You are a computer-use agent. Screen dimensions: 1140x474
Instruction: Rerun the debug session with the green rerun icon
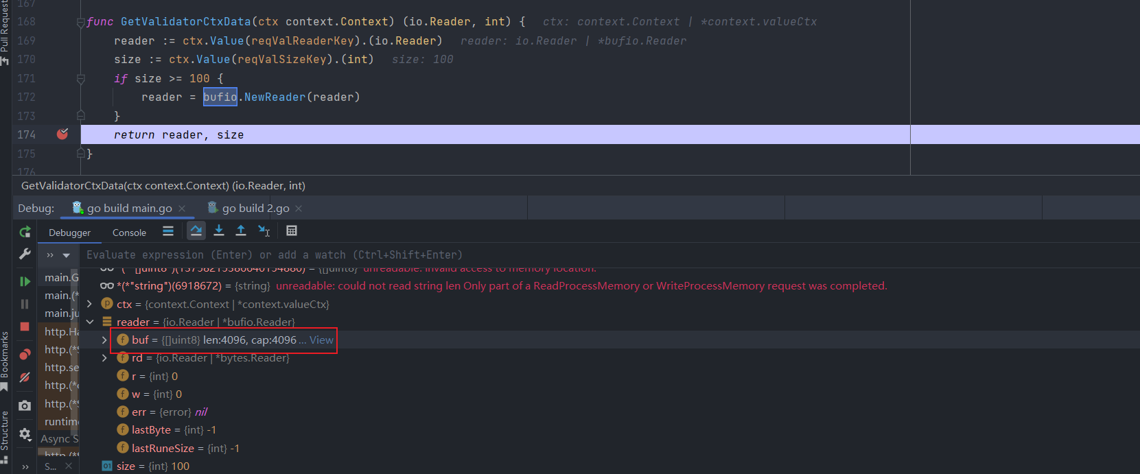[x=25, y=232]
